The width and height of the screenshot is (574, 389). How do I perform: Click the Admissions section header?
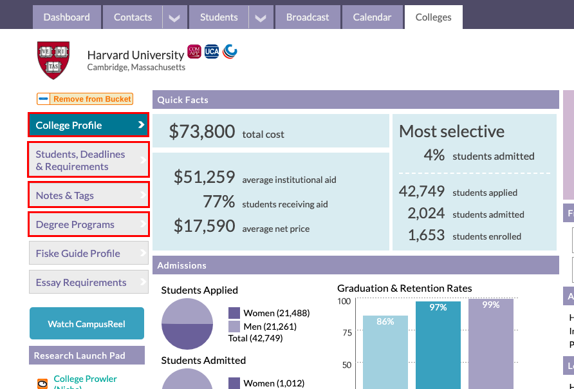[356, 265]
